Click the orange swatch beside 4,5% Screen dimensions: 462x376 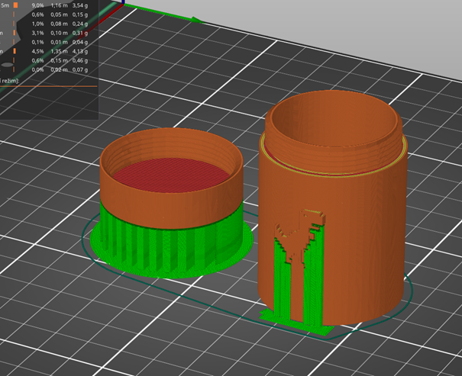point(15,51)
